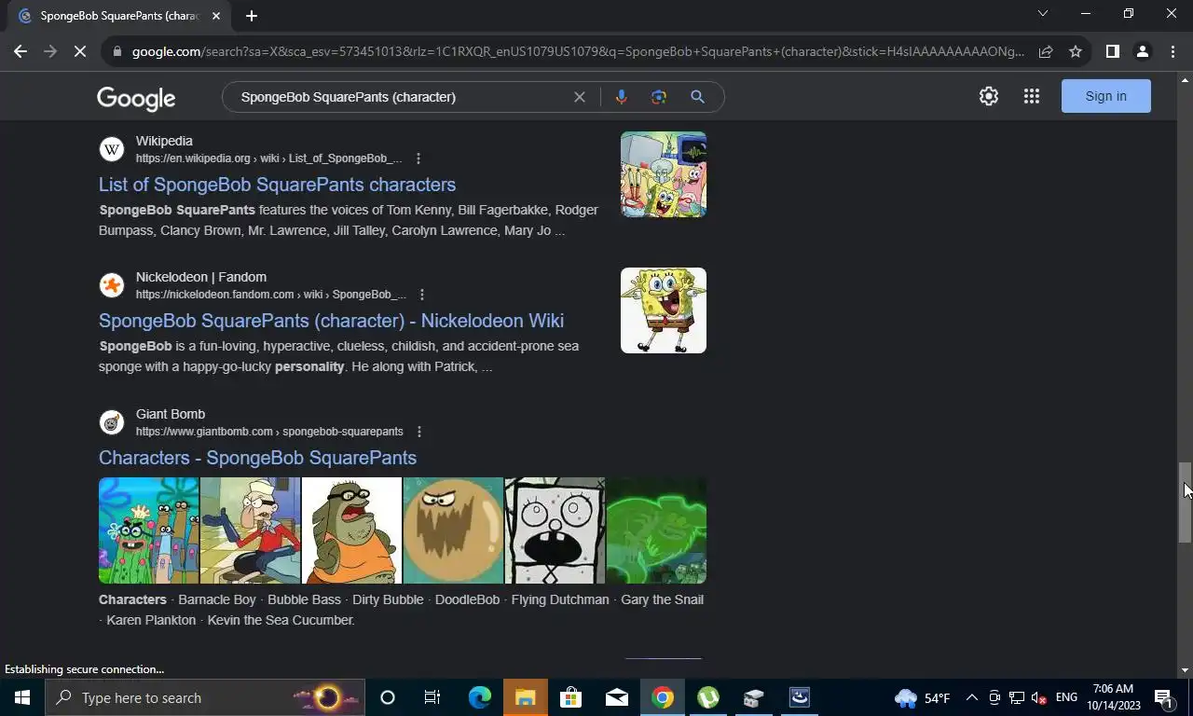
Task: Click the site info lock icon
Action: coord(117,51)
